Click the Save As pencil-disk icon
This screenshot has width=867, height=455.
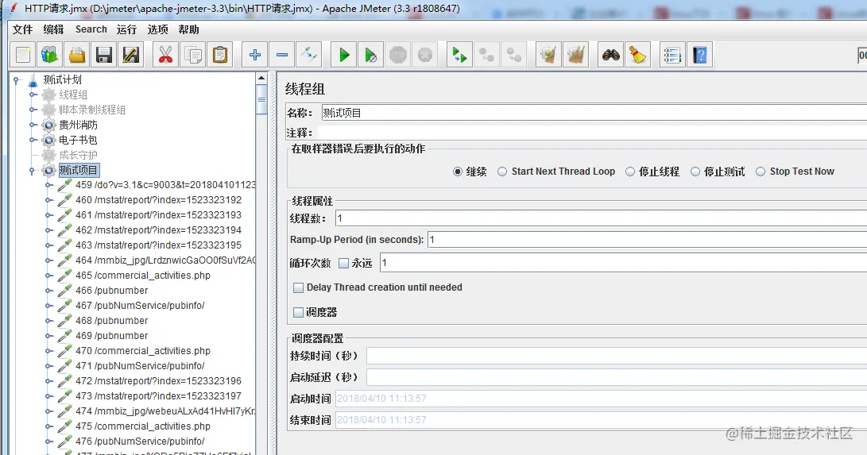point(131,55)
